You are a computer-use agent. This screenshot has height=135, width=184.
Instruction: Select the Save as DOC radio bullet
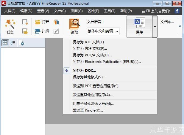[x=67, y=71]
